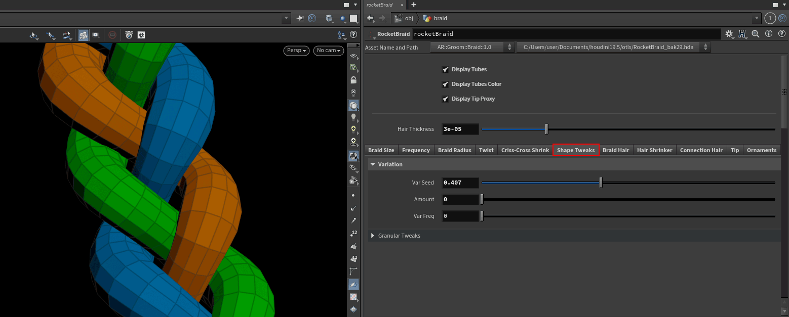The width and height of the screenshot is (789, 317).
Task: Click the camera view tool icon in viewport toolbar
Action: (83, 35)
